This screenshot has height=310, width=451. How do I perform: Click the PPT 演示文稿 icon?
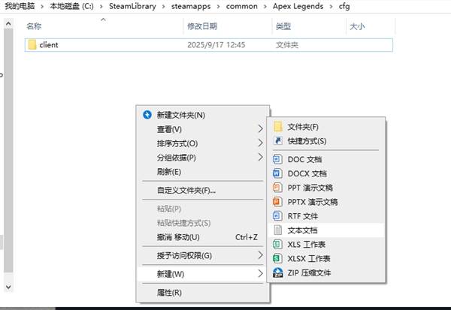[x=277, y=188]
